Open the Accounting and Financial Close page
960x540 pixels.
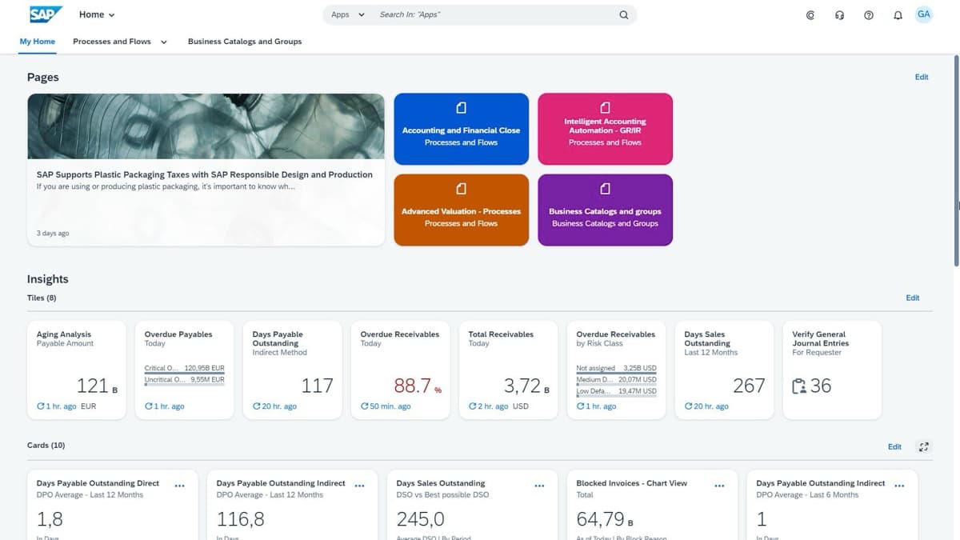(x=461, y=128)
